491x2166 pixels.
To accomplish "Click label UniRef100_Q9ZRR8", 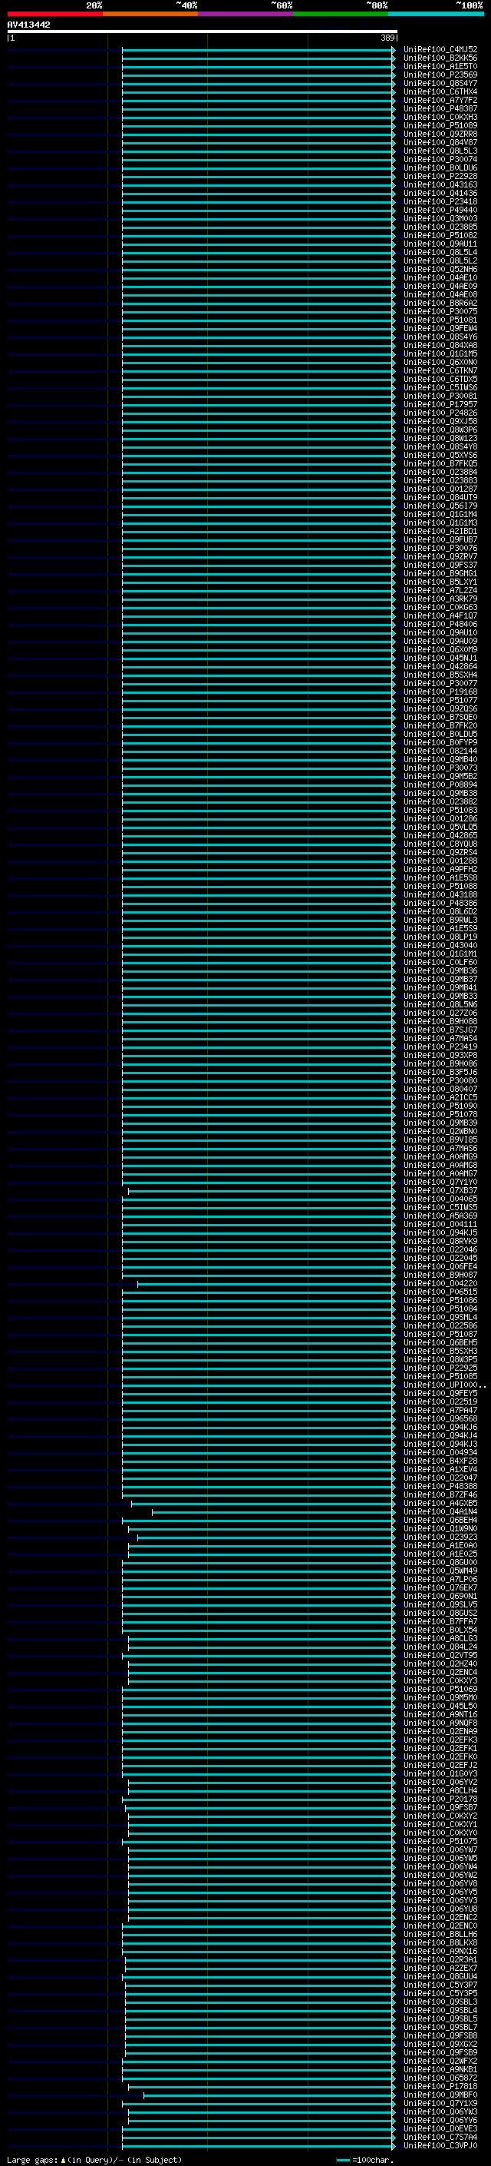I will click(440, 134).
